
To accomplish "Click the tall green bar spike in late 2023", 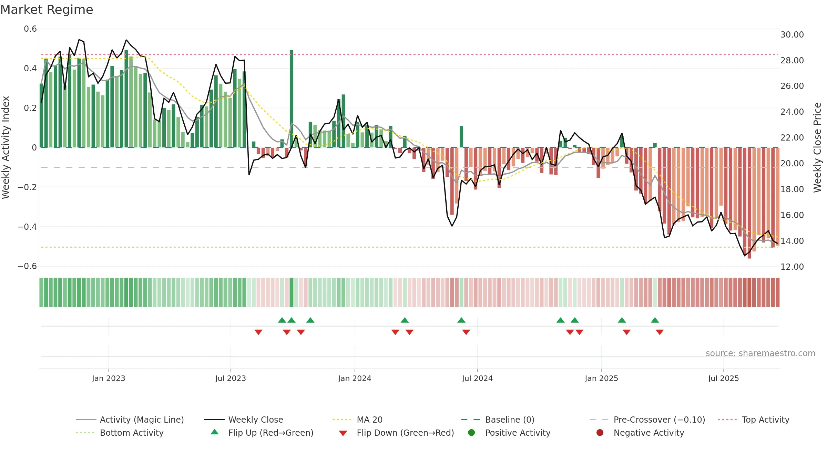I will pos(292,99).
